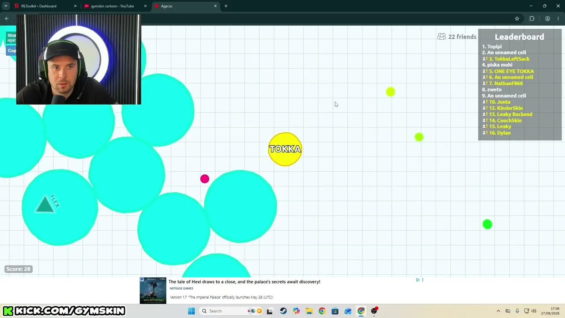The height and width of the screenshot is (318, 565).
Task: Open a new browser tab
Action: coord(226,6)
